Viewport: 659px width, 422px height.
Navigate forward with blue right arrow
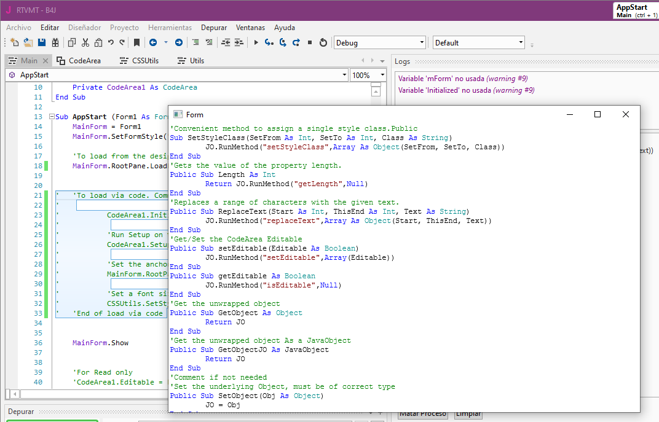[178, 42]
